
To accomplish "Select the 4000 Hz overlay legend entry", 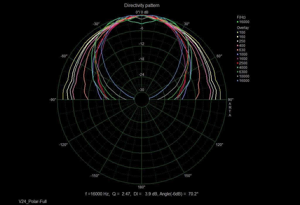I will coord(243,68).
